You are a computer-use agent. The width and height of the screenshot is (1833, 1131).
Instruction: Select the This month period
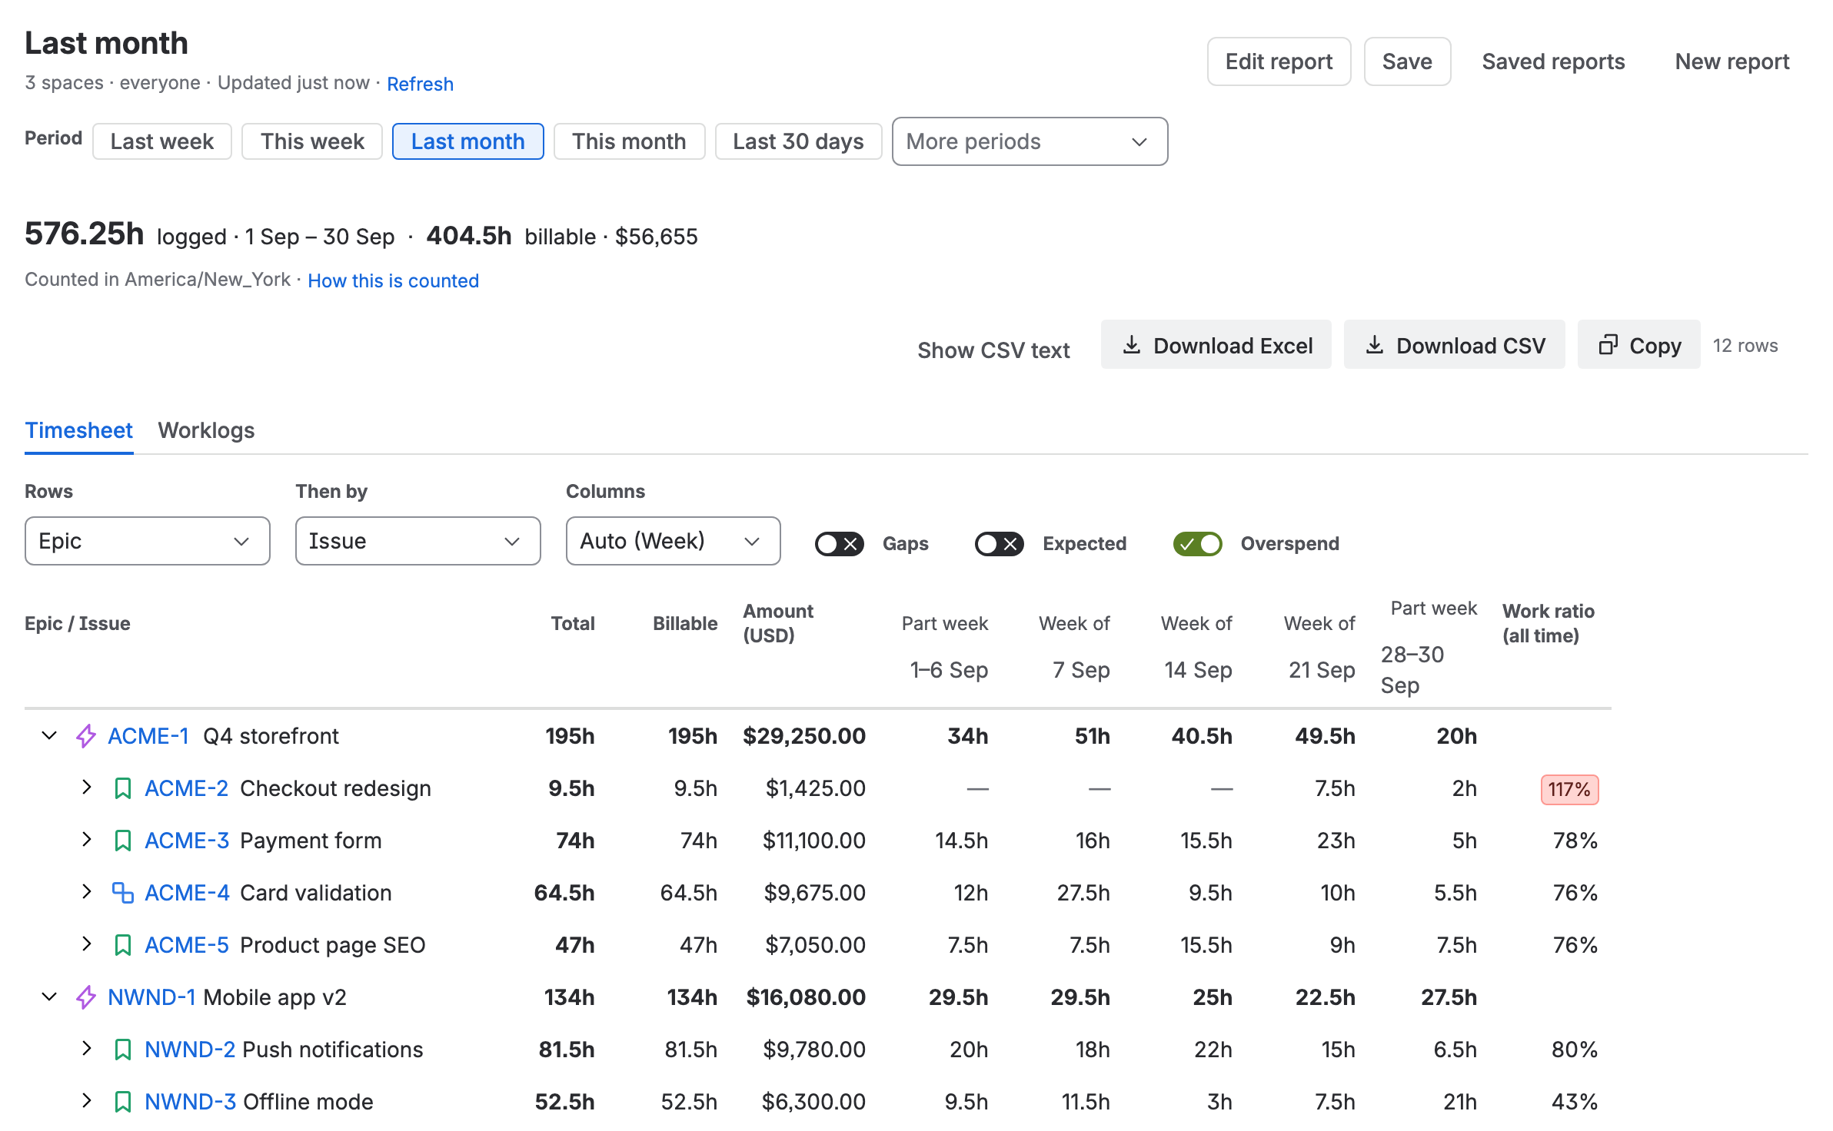pyautogui.click(x=629, y=141)
